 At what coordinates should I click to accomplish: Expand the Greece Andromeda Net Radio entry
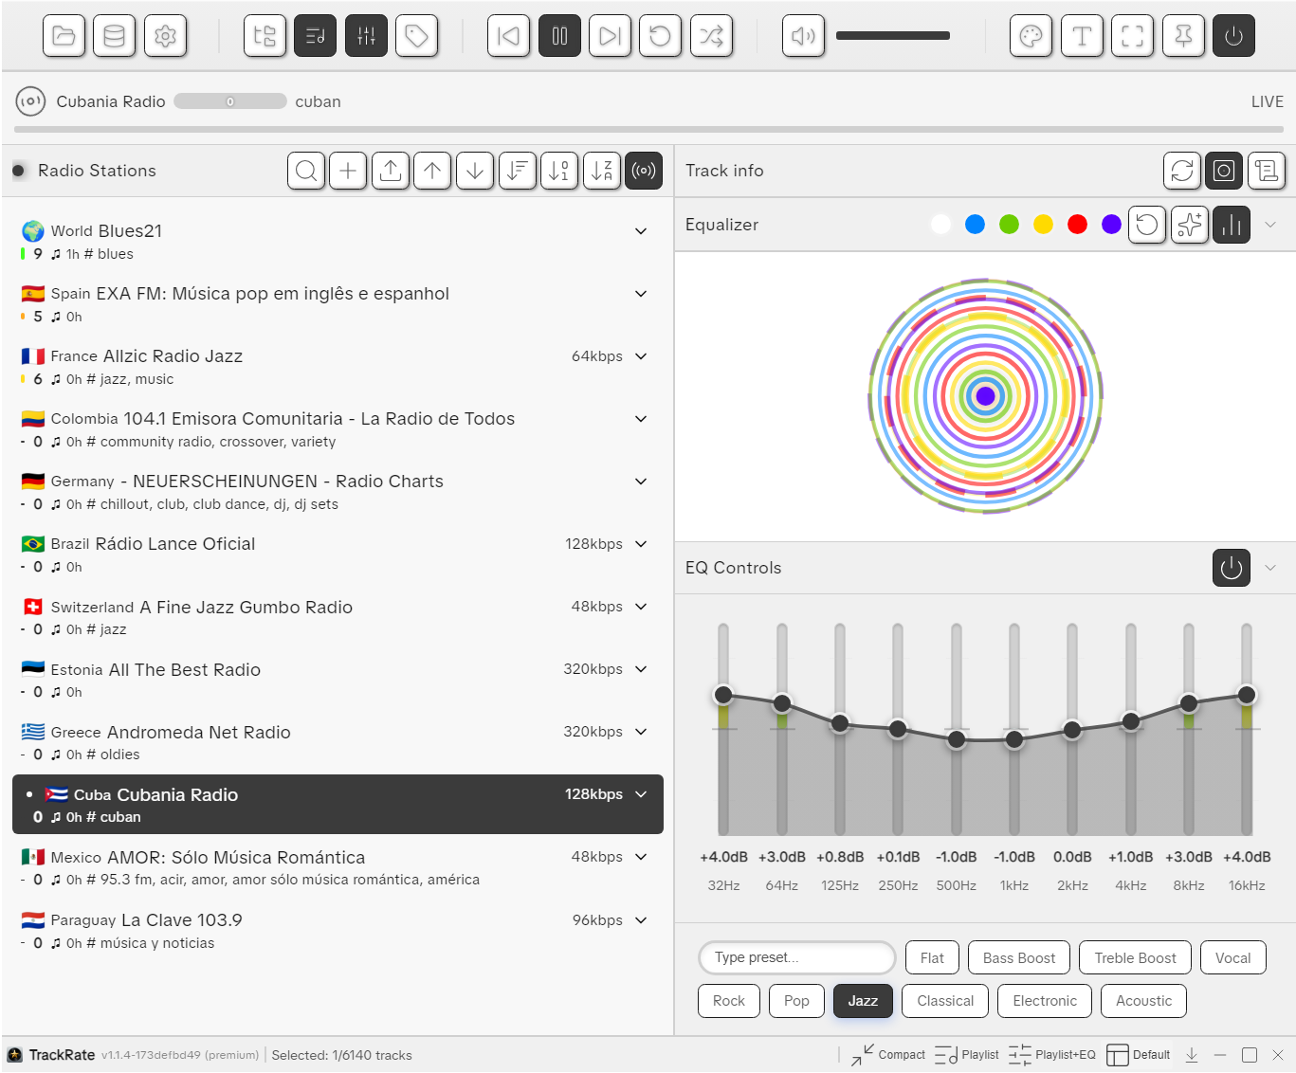pos(641,732)
